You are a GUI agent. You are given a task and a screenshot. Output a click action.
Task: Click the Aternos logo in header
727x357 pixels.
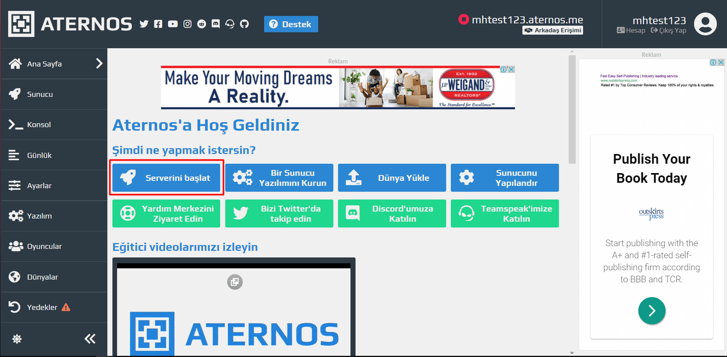[x=70, y=24]
